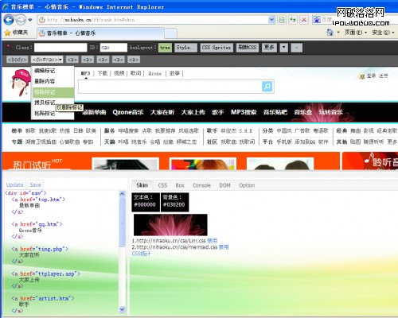Open Qzone音乐 in black nav bar

pyautogui.click(x=128, y=112)
